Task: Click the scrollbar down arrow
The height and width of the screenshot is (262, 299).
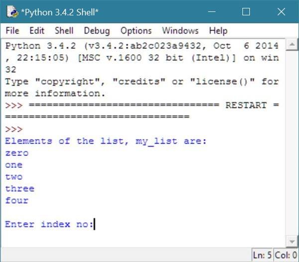Action: (x=292, y=242)
